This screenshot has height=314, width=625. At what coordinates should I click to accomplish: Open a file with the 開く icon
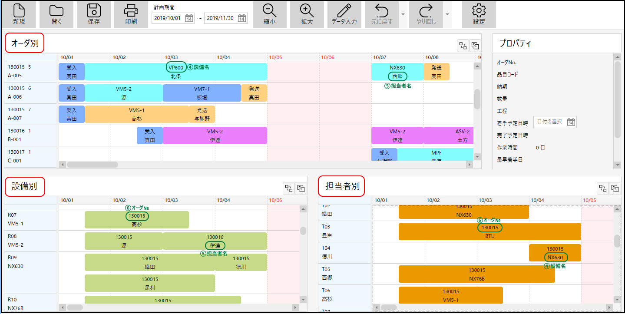click(x=56, y=14)
